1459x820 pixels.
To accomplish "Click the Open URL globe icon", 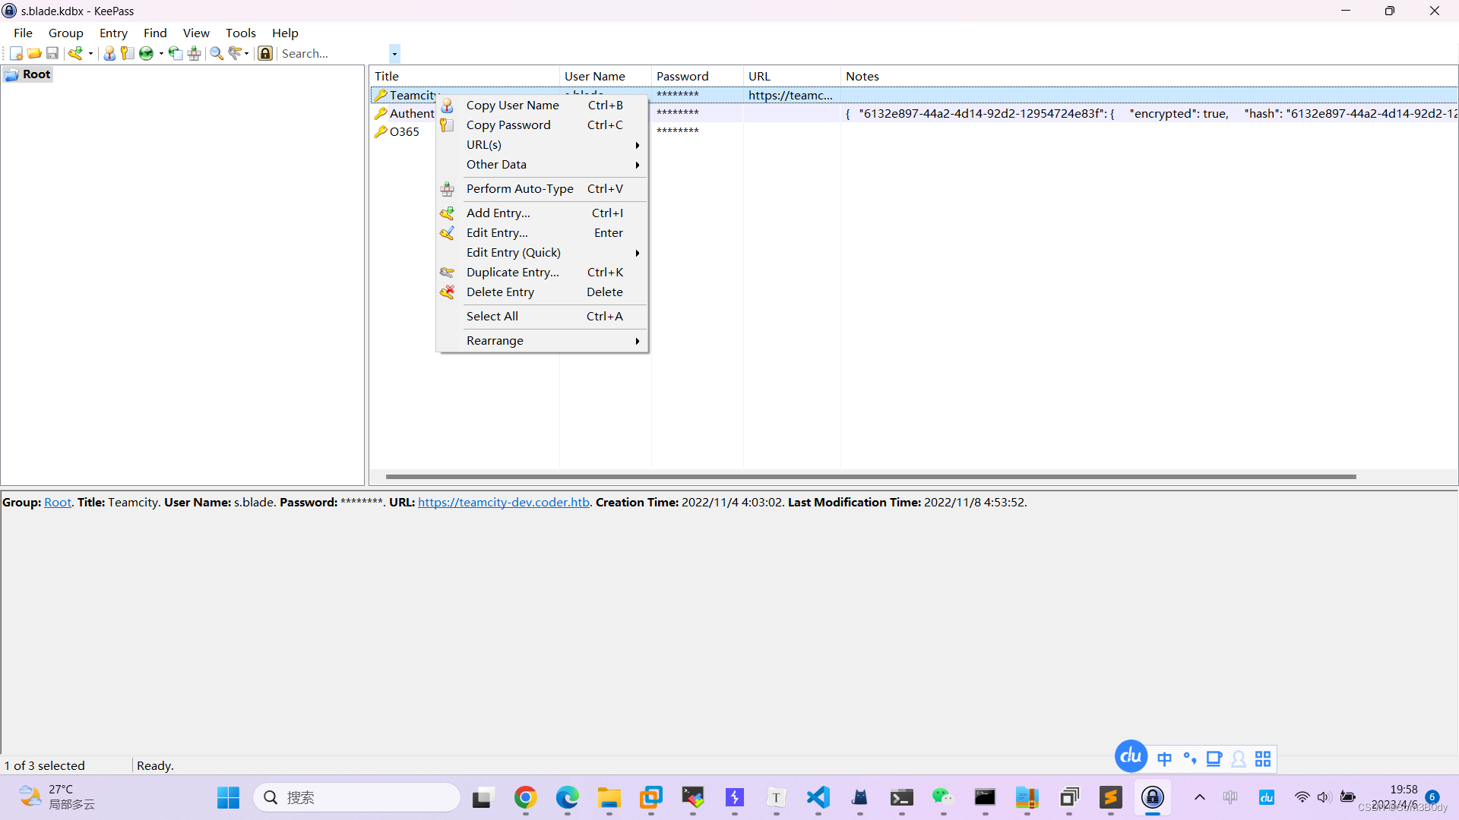I will tap(146, 53).
